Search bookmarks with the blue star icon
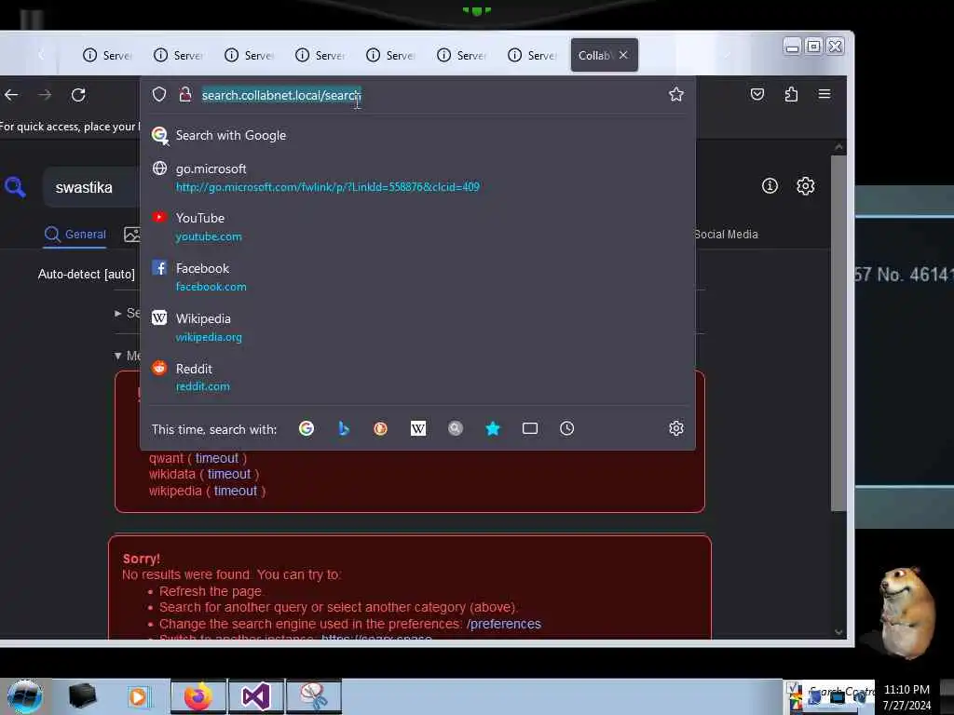 click(x=493, y=428)
